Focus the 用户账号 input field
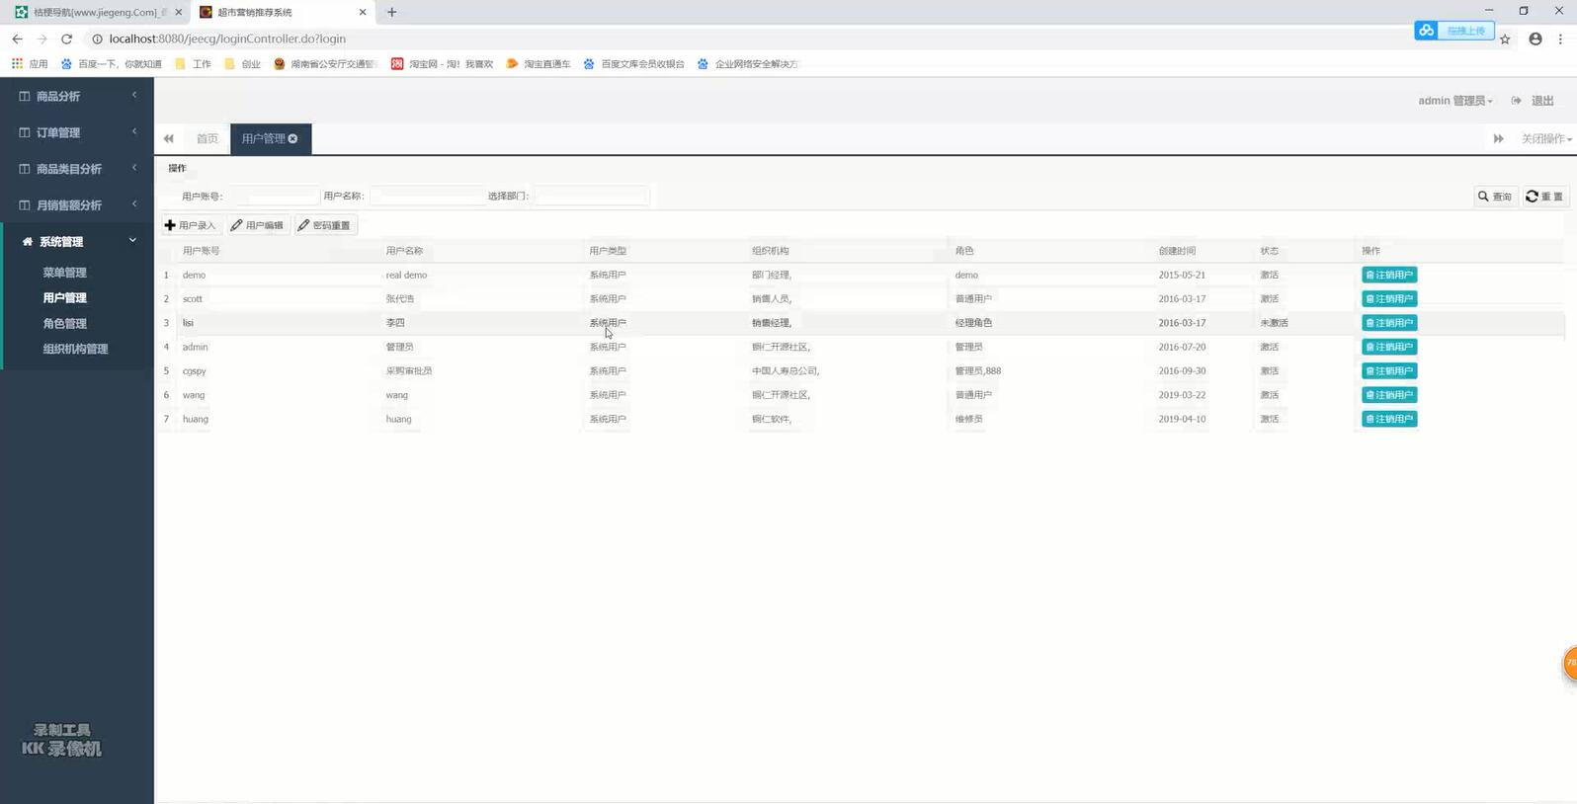This screenshot has height=804, width=1577. 274,197
